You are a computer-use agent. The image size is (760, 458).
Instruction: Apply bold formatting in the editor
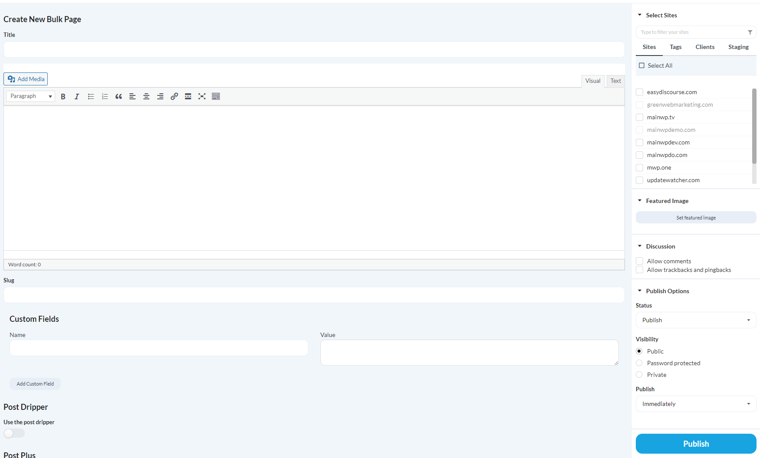tap(63, 96)
